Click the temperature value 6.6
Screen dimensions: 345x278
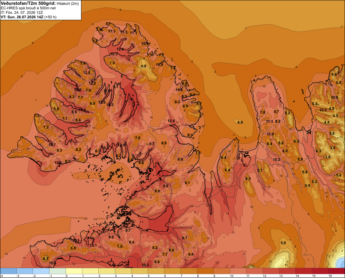click(285, 151)
